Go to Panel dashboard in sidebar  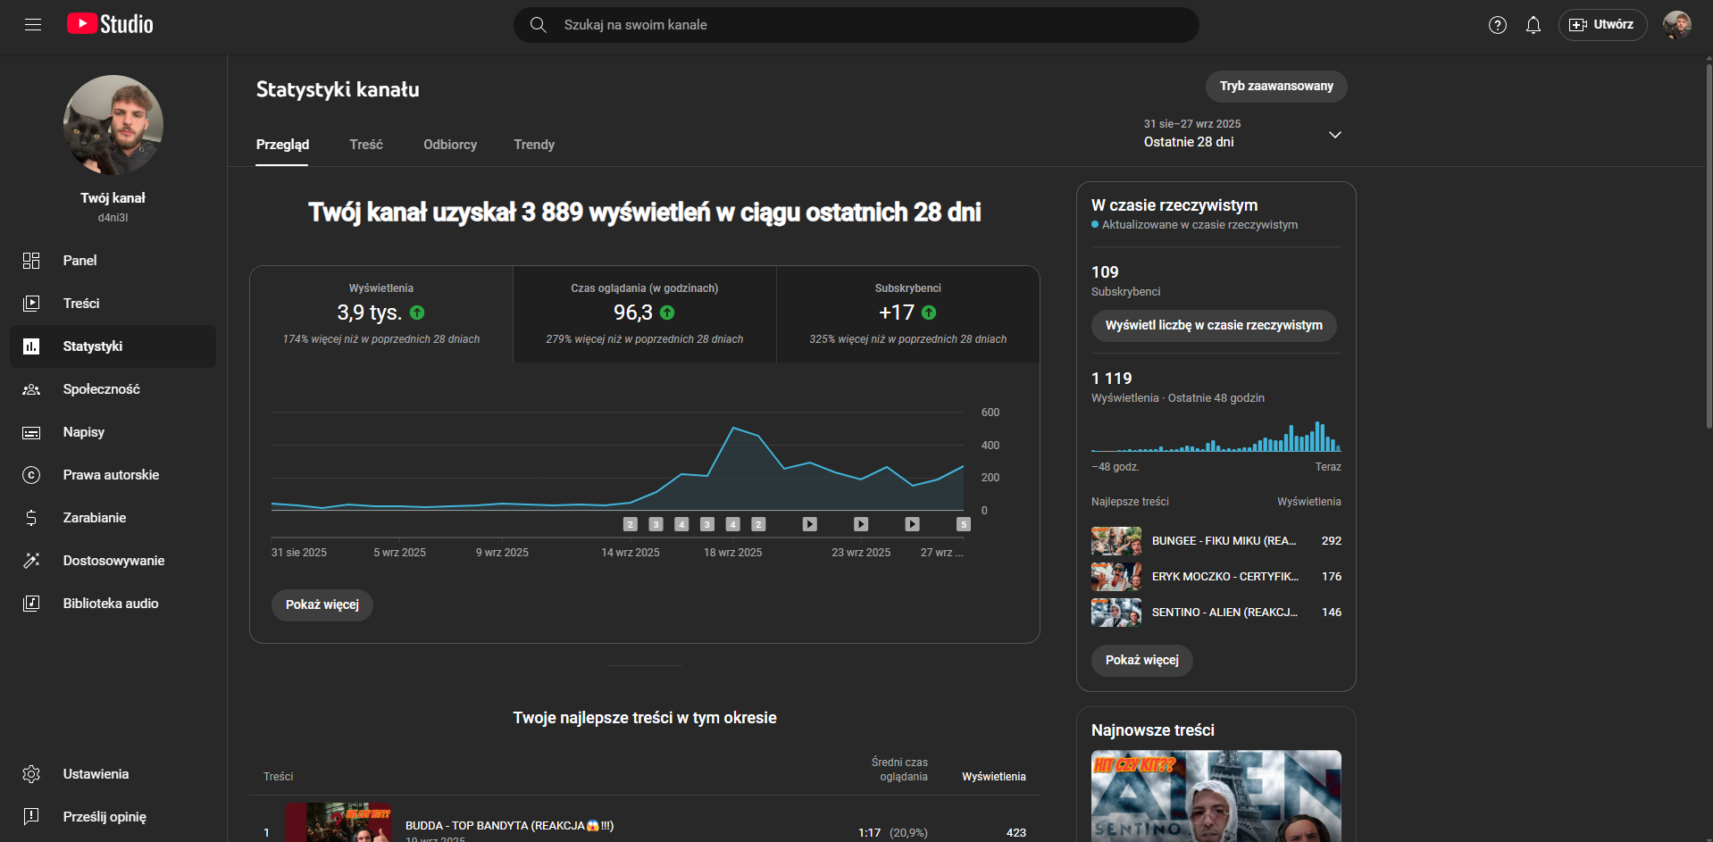pyautogui.click(x=79, y=261)
